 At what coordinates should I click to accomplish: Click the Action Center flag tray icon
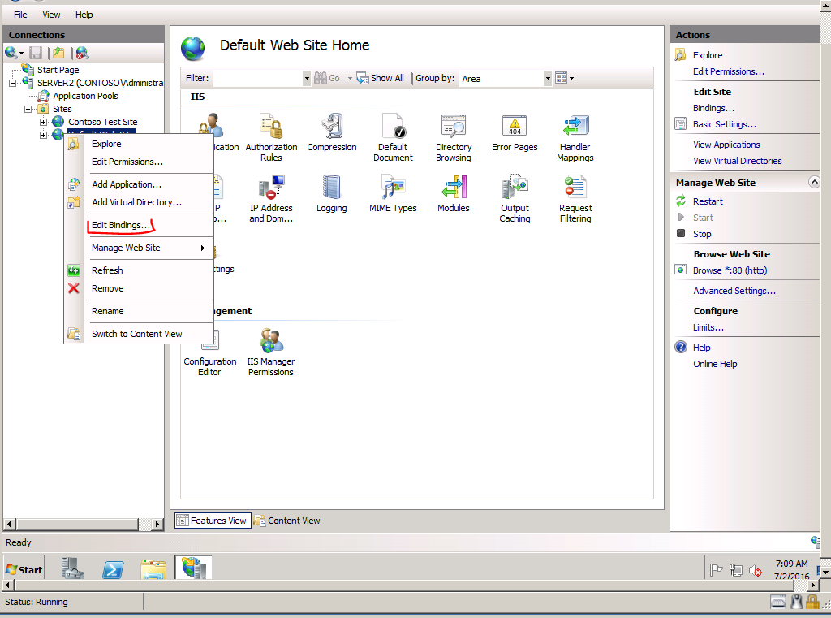(x=716, y=570)
